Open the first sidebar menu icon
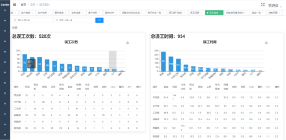This screenshot has height=140, width=286. [x=5, y=10]
